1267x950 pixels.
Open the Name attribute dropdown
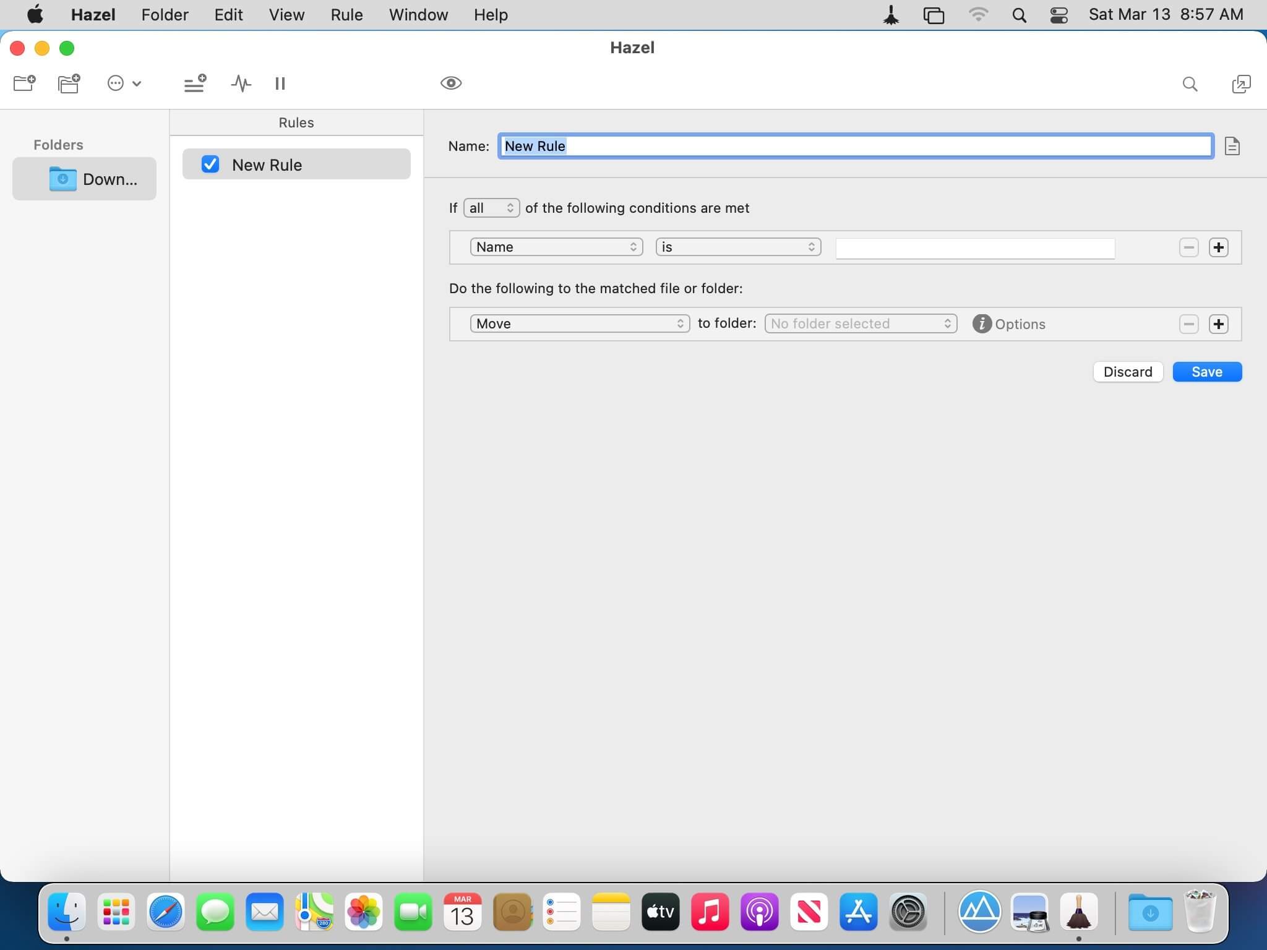pos(556,247)
